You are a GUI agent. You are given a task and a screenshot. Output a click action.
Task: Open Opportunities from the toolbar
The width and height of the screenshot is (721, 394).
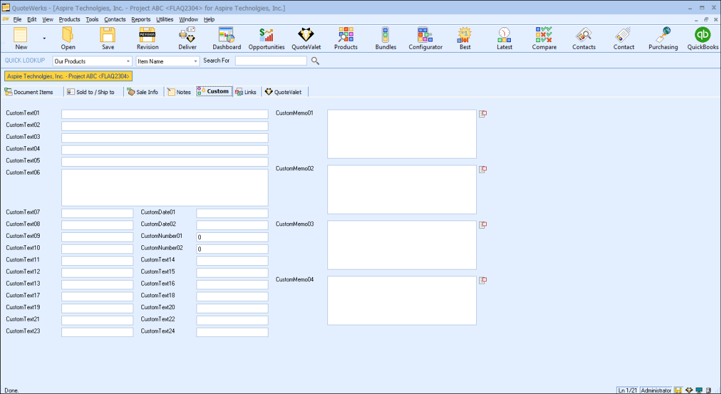tap(267, 38)
